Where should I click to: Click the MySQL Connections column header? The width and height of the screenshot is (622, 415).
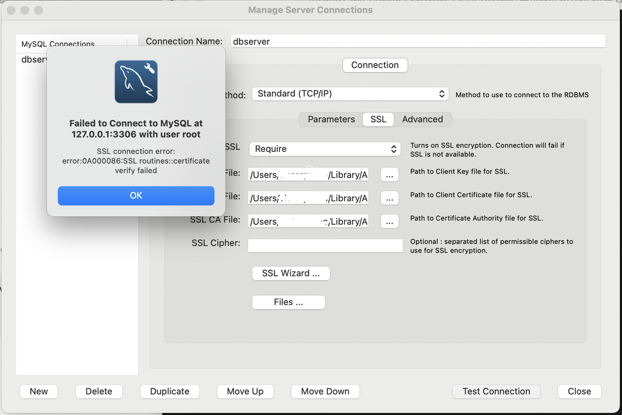58,43
